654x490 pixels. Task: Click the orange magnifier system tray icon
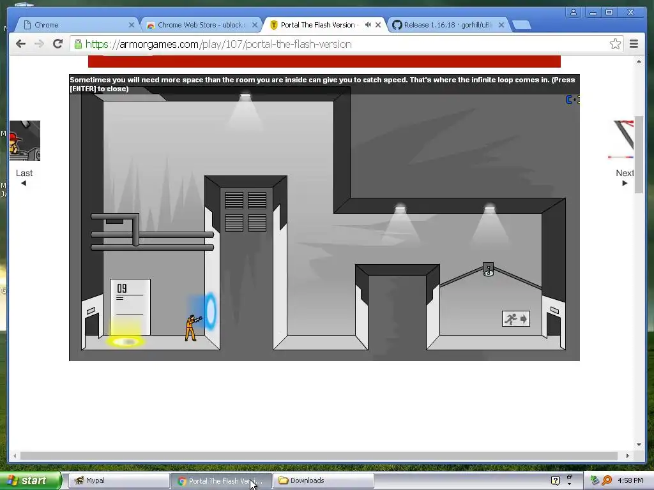click(607, 480)
